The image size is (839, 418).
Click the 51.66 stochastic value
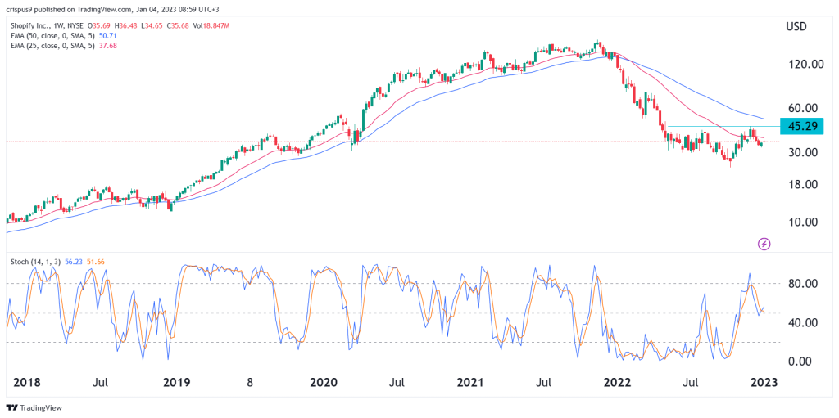pos(97,262)
